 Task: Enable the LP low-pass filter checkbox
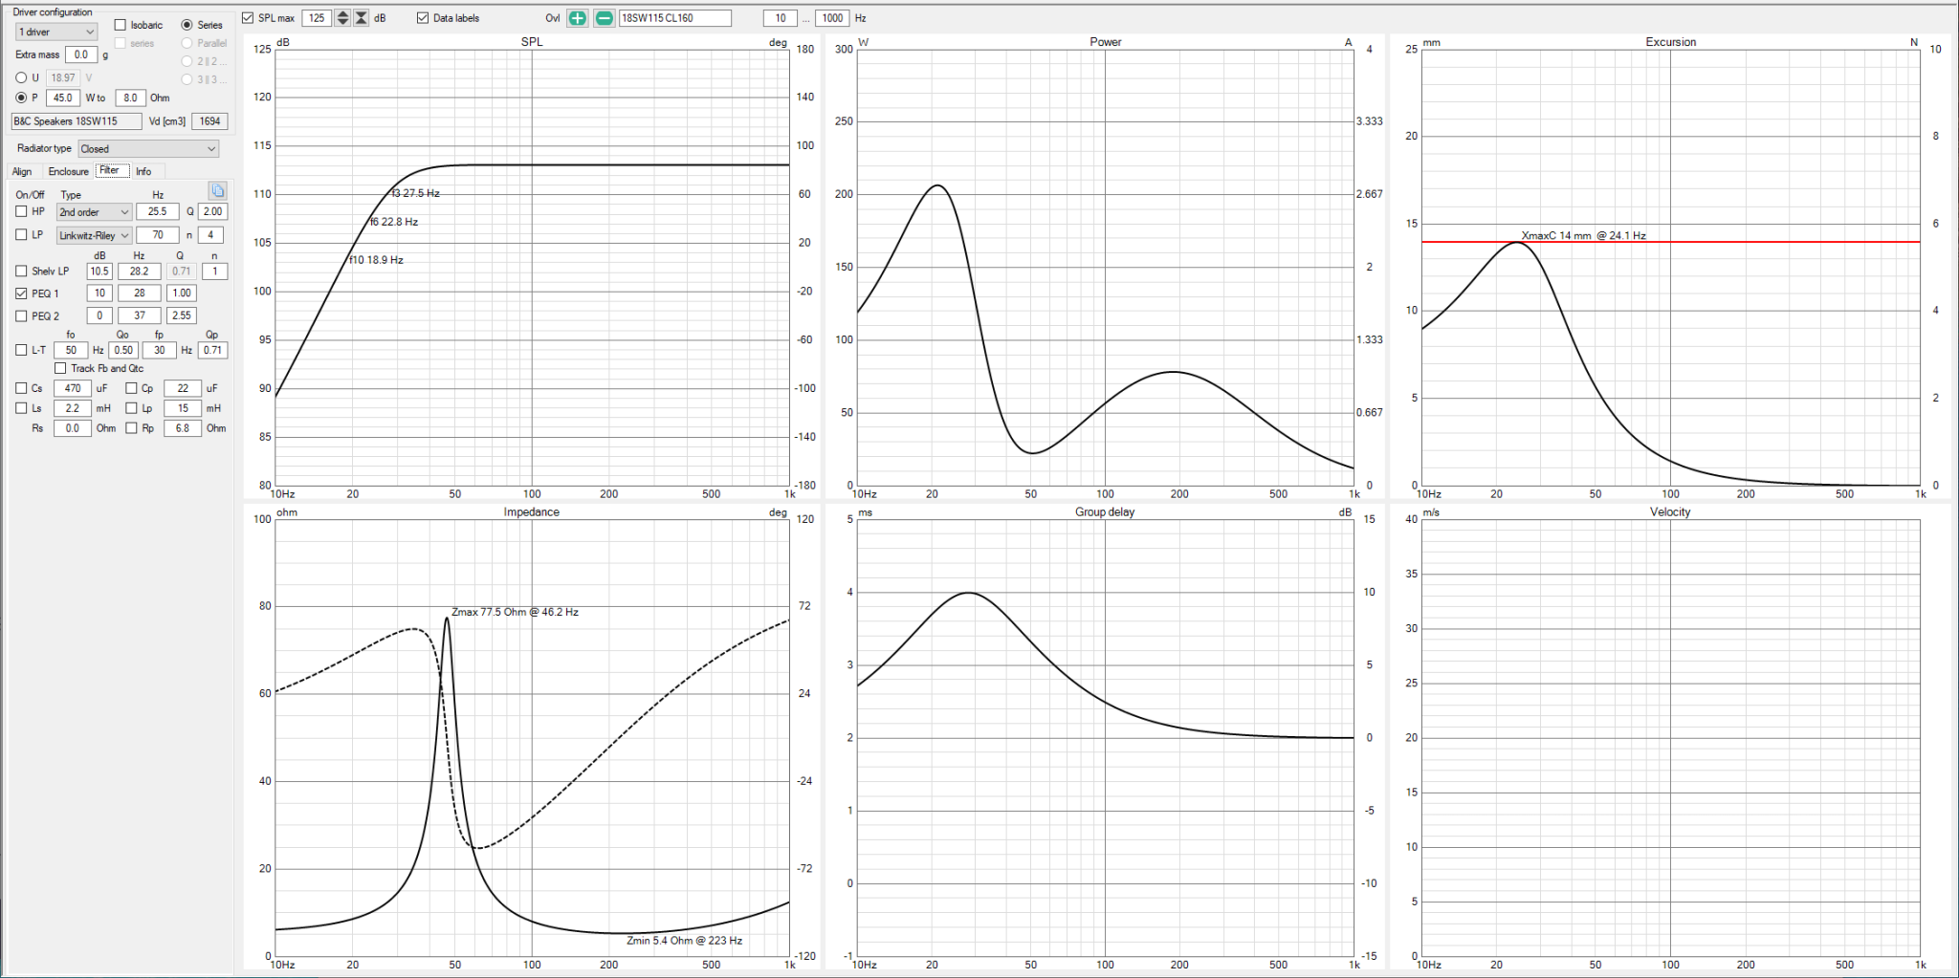coord(21,234)
